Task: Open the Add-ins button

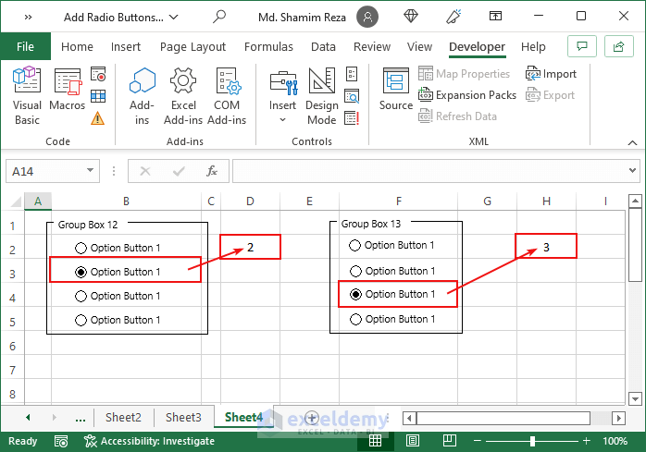Action: [142, 95]
